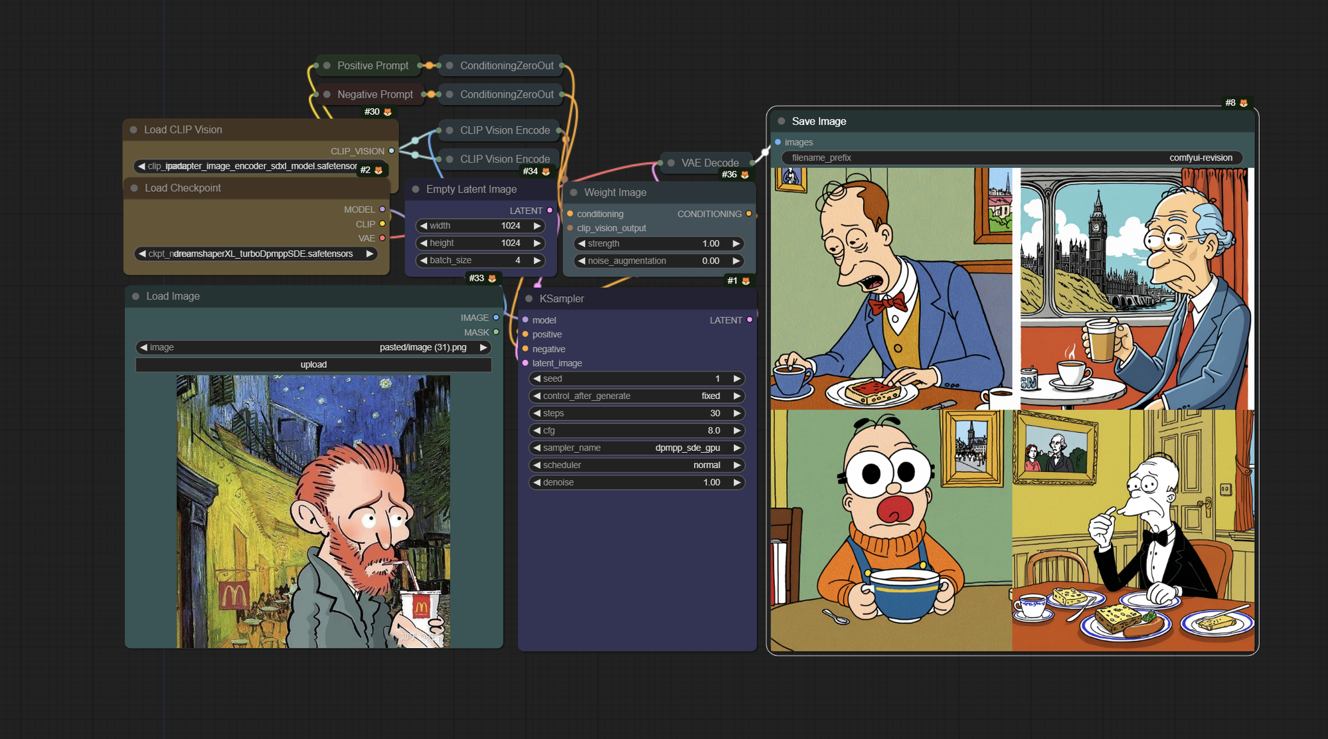
Task: Click the Load Image IMAGE output socket
Action: [x=496, y=317]
